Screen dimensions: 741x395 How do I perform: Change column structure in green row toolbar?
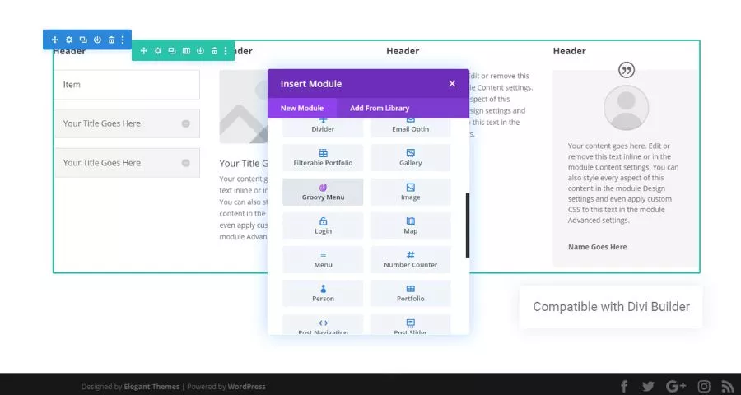(186, 50)
